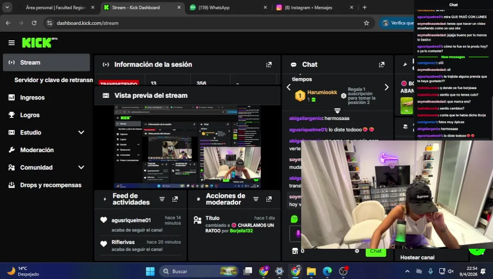Open the tab search dropdown

click(7, 7)
